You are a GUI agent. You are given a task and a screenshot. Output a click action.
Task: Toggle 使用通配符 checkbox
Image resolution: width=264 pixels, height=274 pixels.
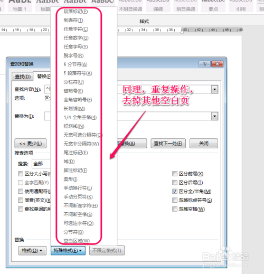21,191
